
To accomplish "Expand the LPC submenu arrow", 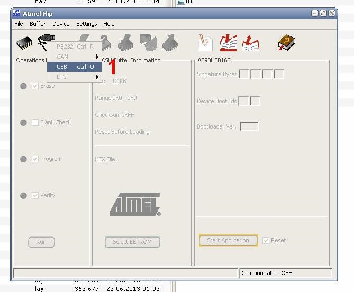I will pos(97,77).
